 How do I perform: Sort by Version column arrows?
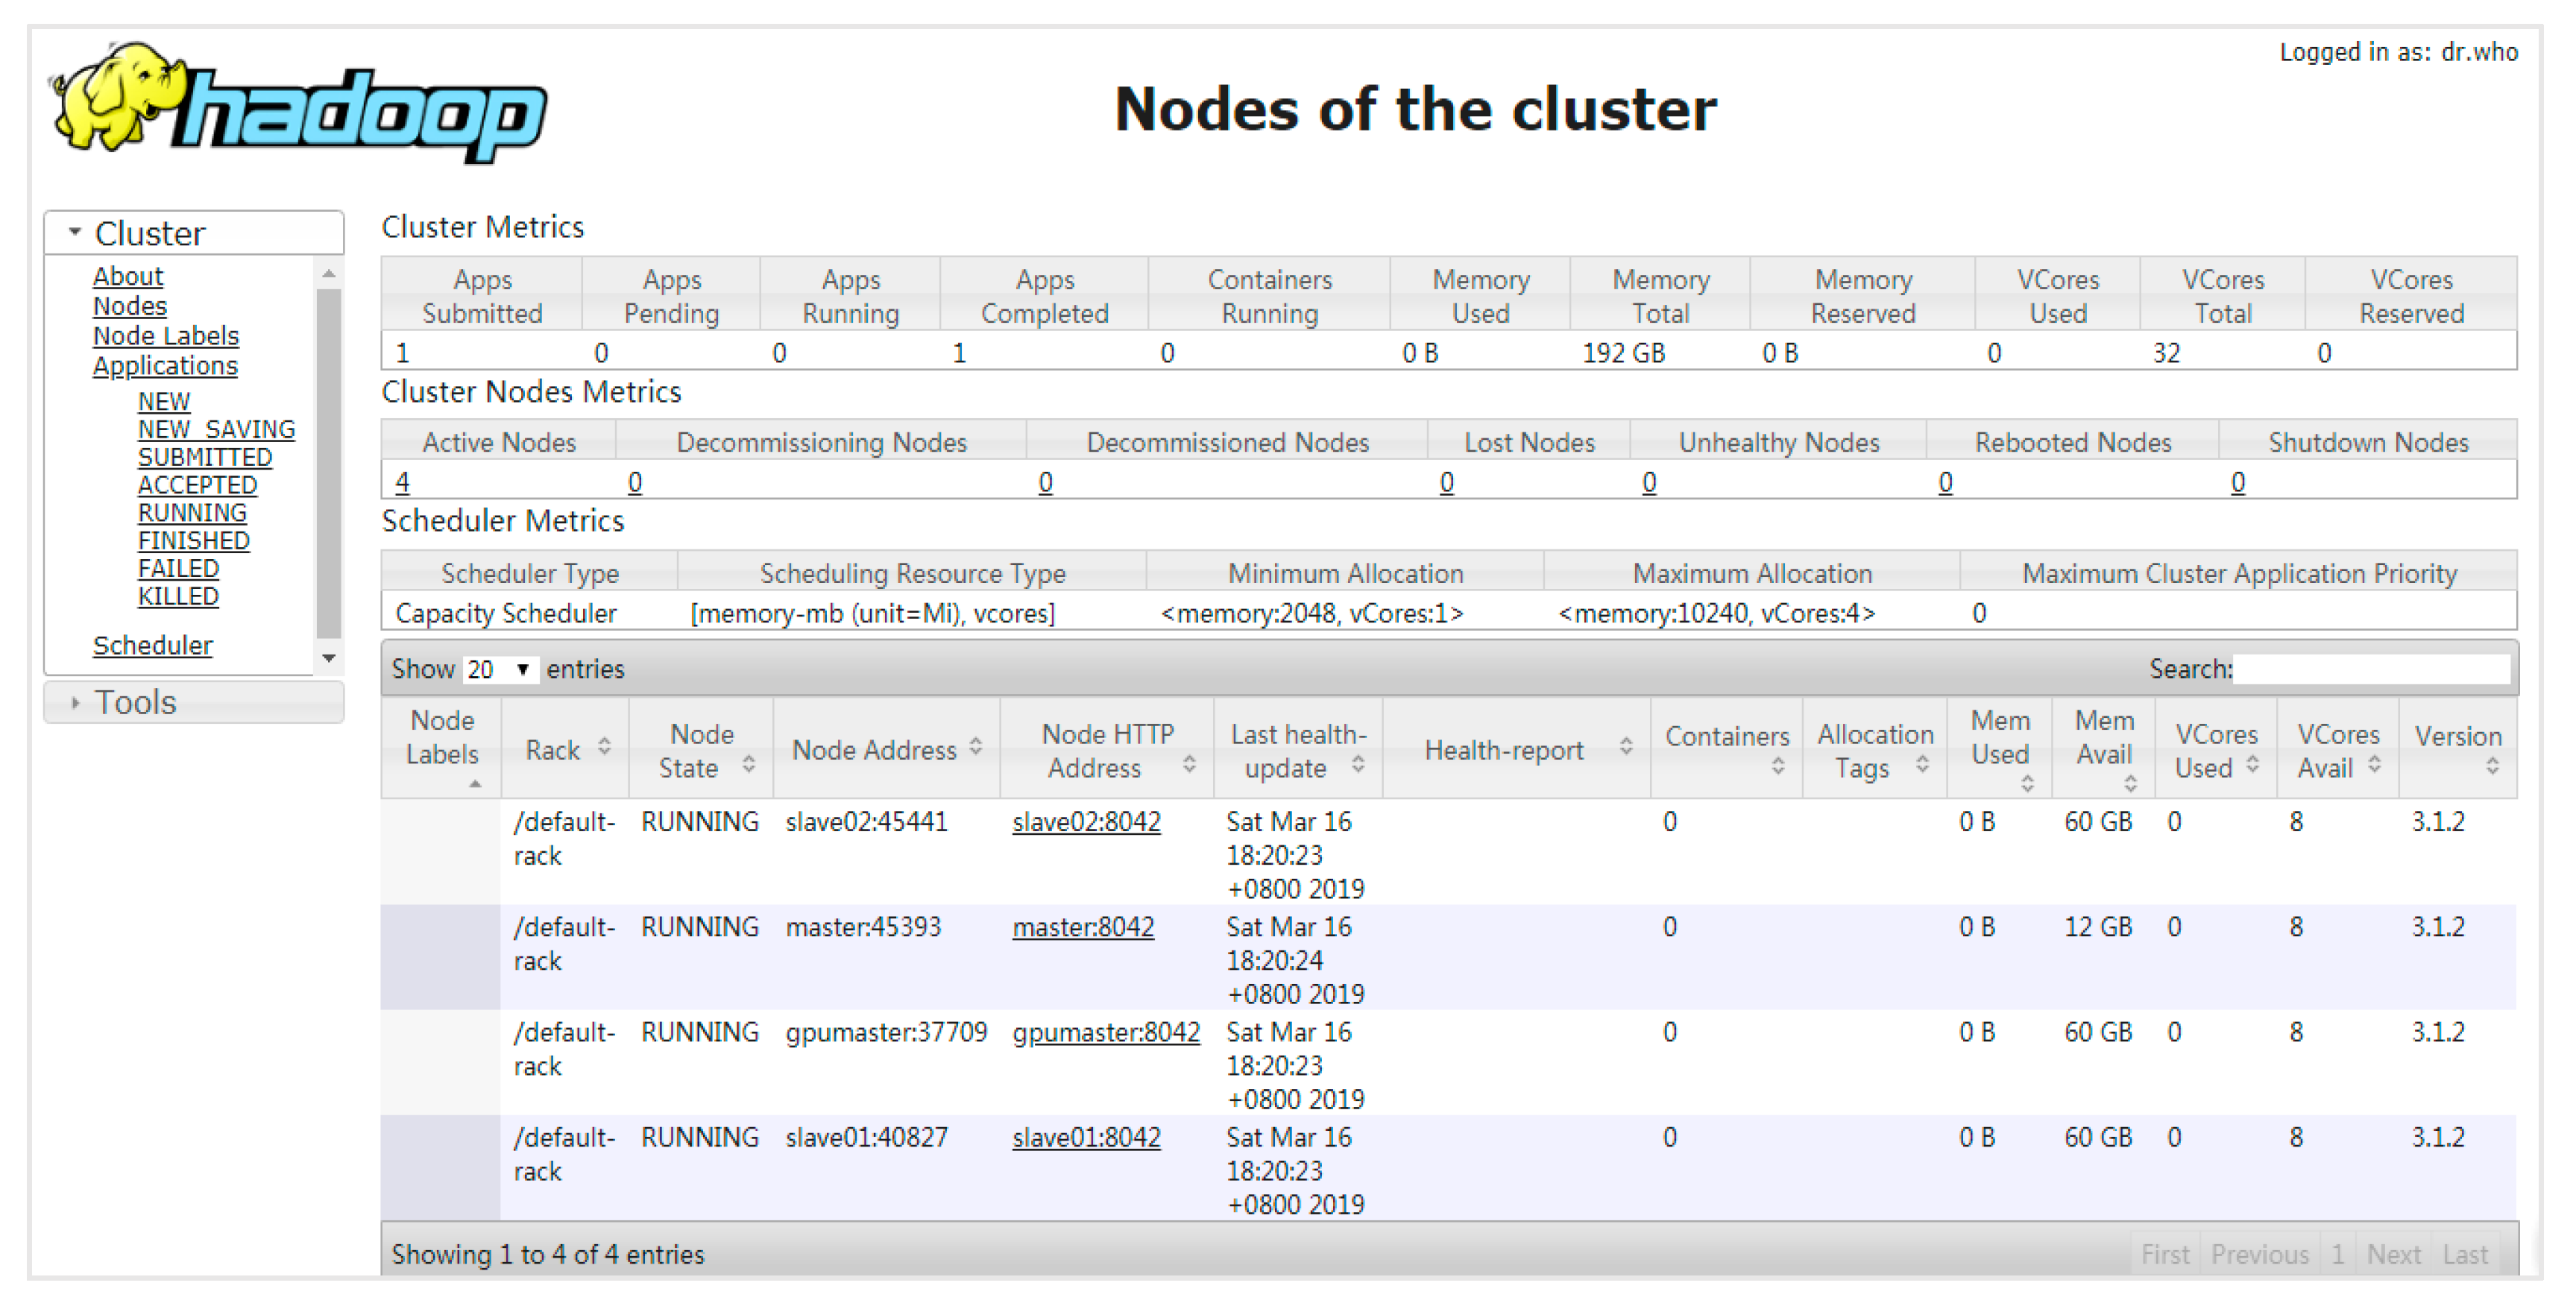click(2492, 767)
